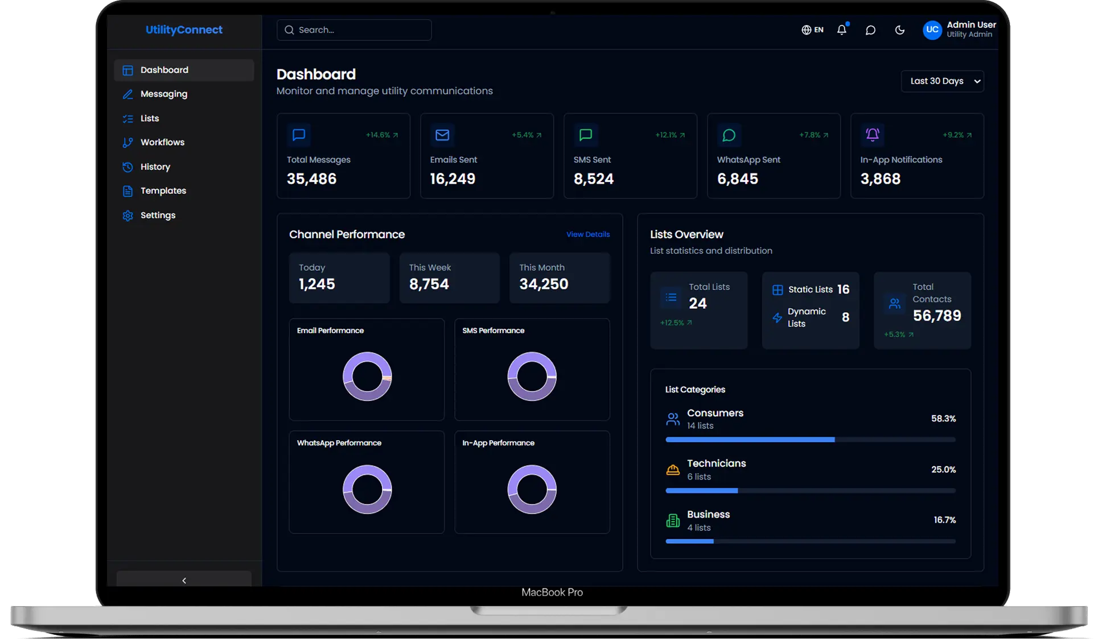This screenshot has width=1098, height=641.
Task: Switch language using the EN globe toggle
Action: (x=812, y=30)
